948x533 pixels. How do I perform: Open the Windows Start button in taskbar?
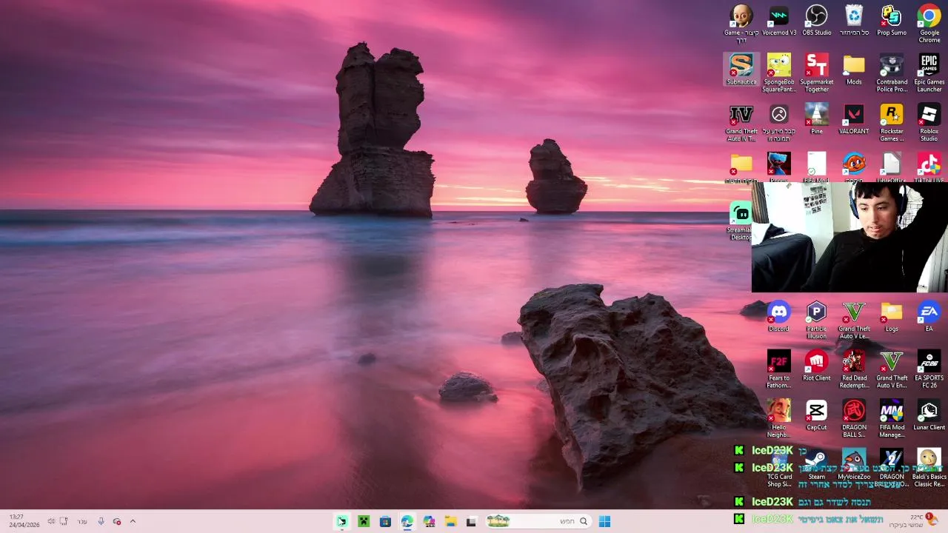click(x=604, y=521)
